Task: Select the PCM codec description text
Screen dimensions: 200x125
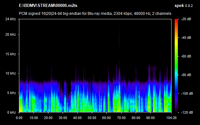Action: (95, 13)
